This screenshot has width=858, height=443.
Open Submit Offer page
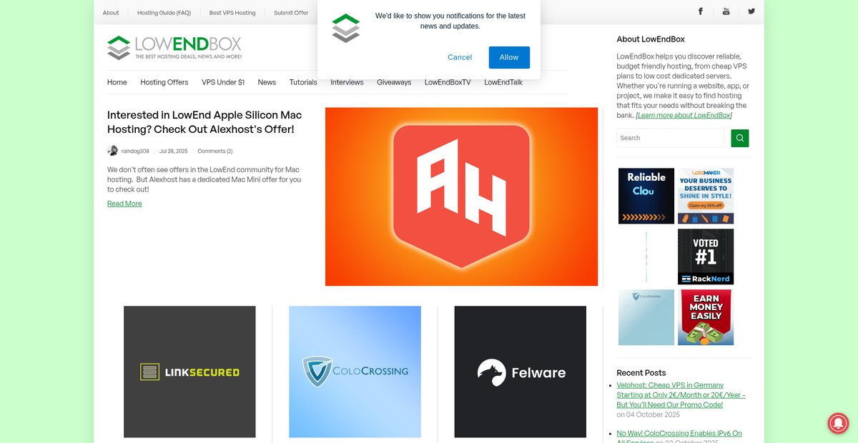point(291,12)
